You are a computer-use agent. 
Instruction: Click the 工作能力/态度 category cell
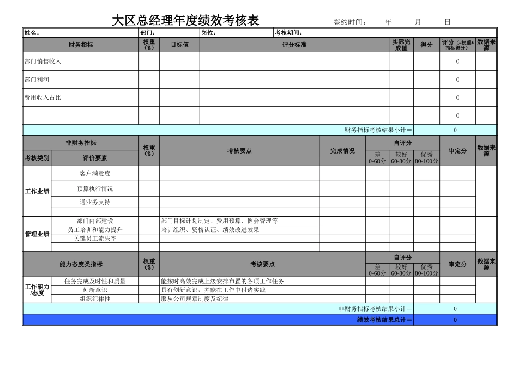tap(37, 290)
